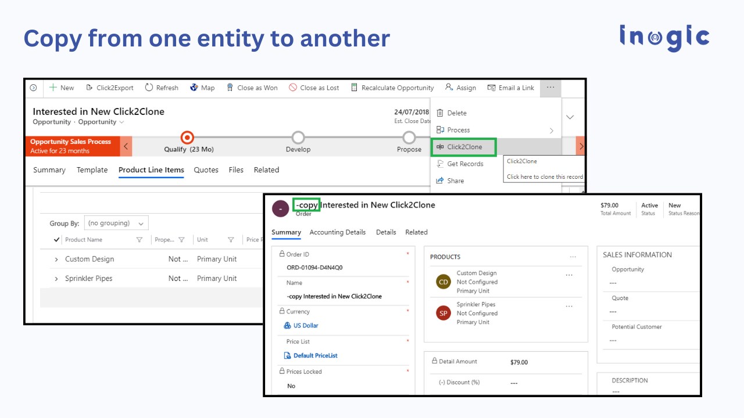Open the Related tab on order

tap(416, 232)
